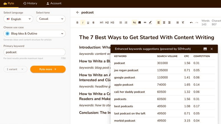Image resolution: width=221 pixels, height=124 pixels.
Task: Toggle italic text formatting
Action: [83, 23]
